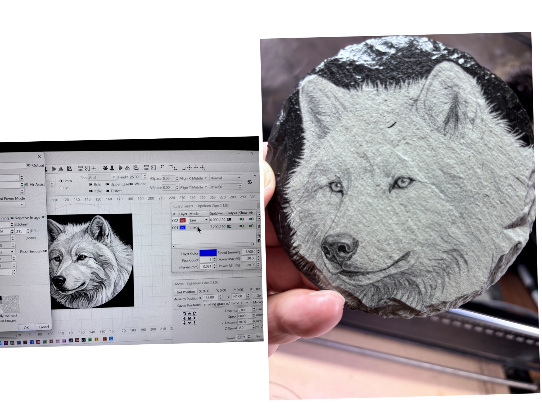Jog the laser up with the up arrow
The height and width of the screenshot is (419, 542).
(x=189, y=314)
